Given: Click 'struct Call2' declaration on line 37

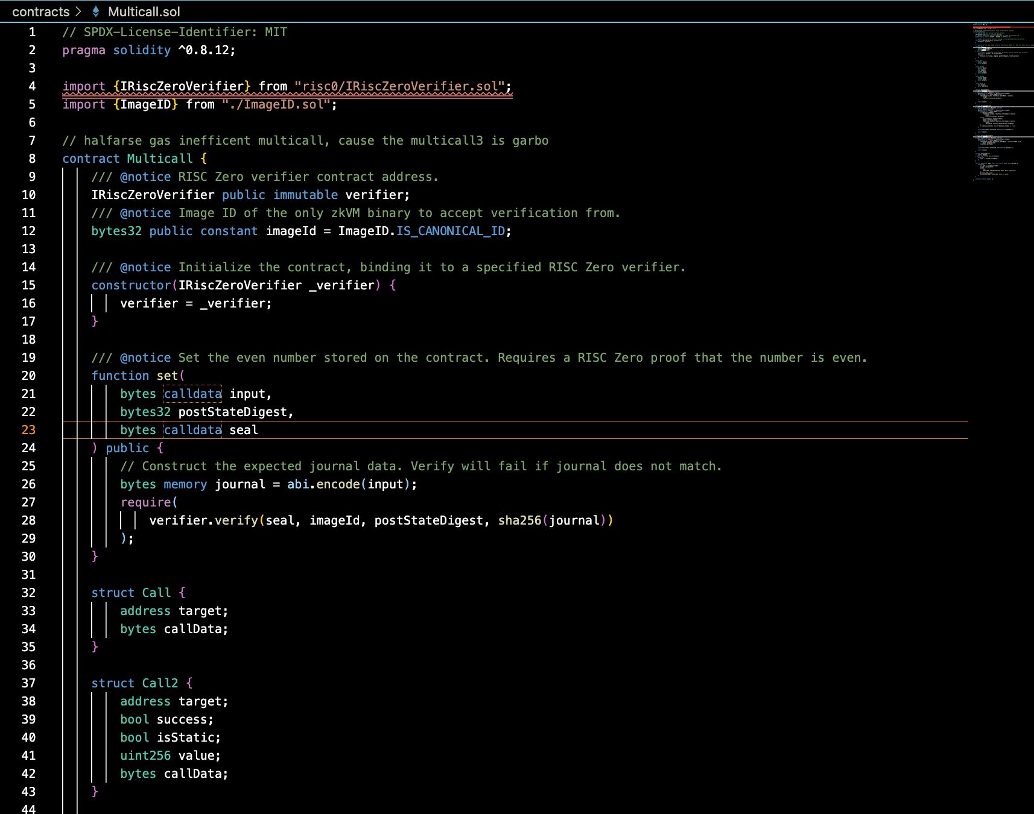Looking at the screenshot, I should point(135,683).
